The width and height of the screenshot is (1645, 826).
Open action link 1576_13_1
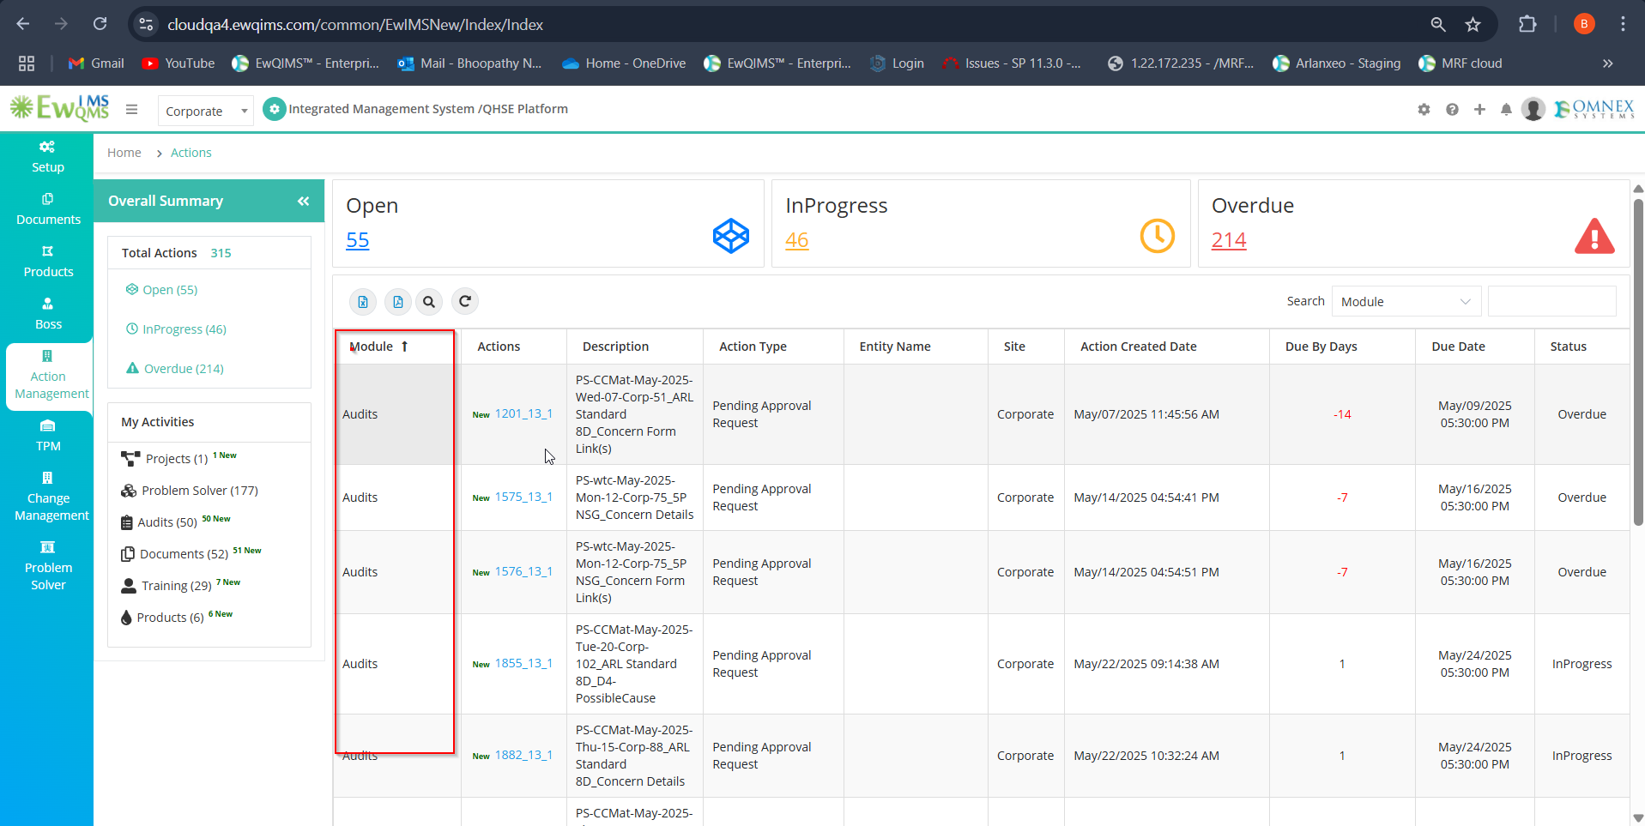[x=523, y=571]
